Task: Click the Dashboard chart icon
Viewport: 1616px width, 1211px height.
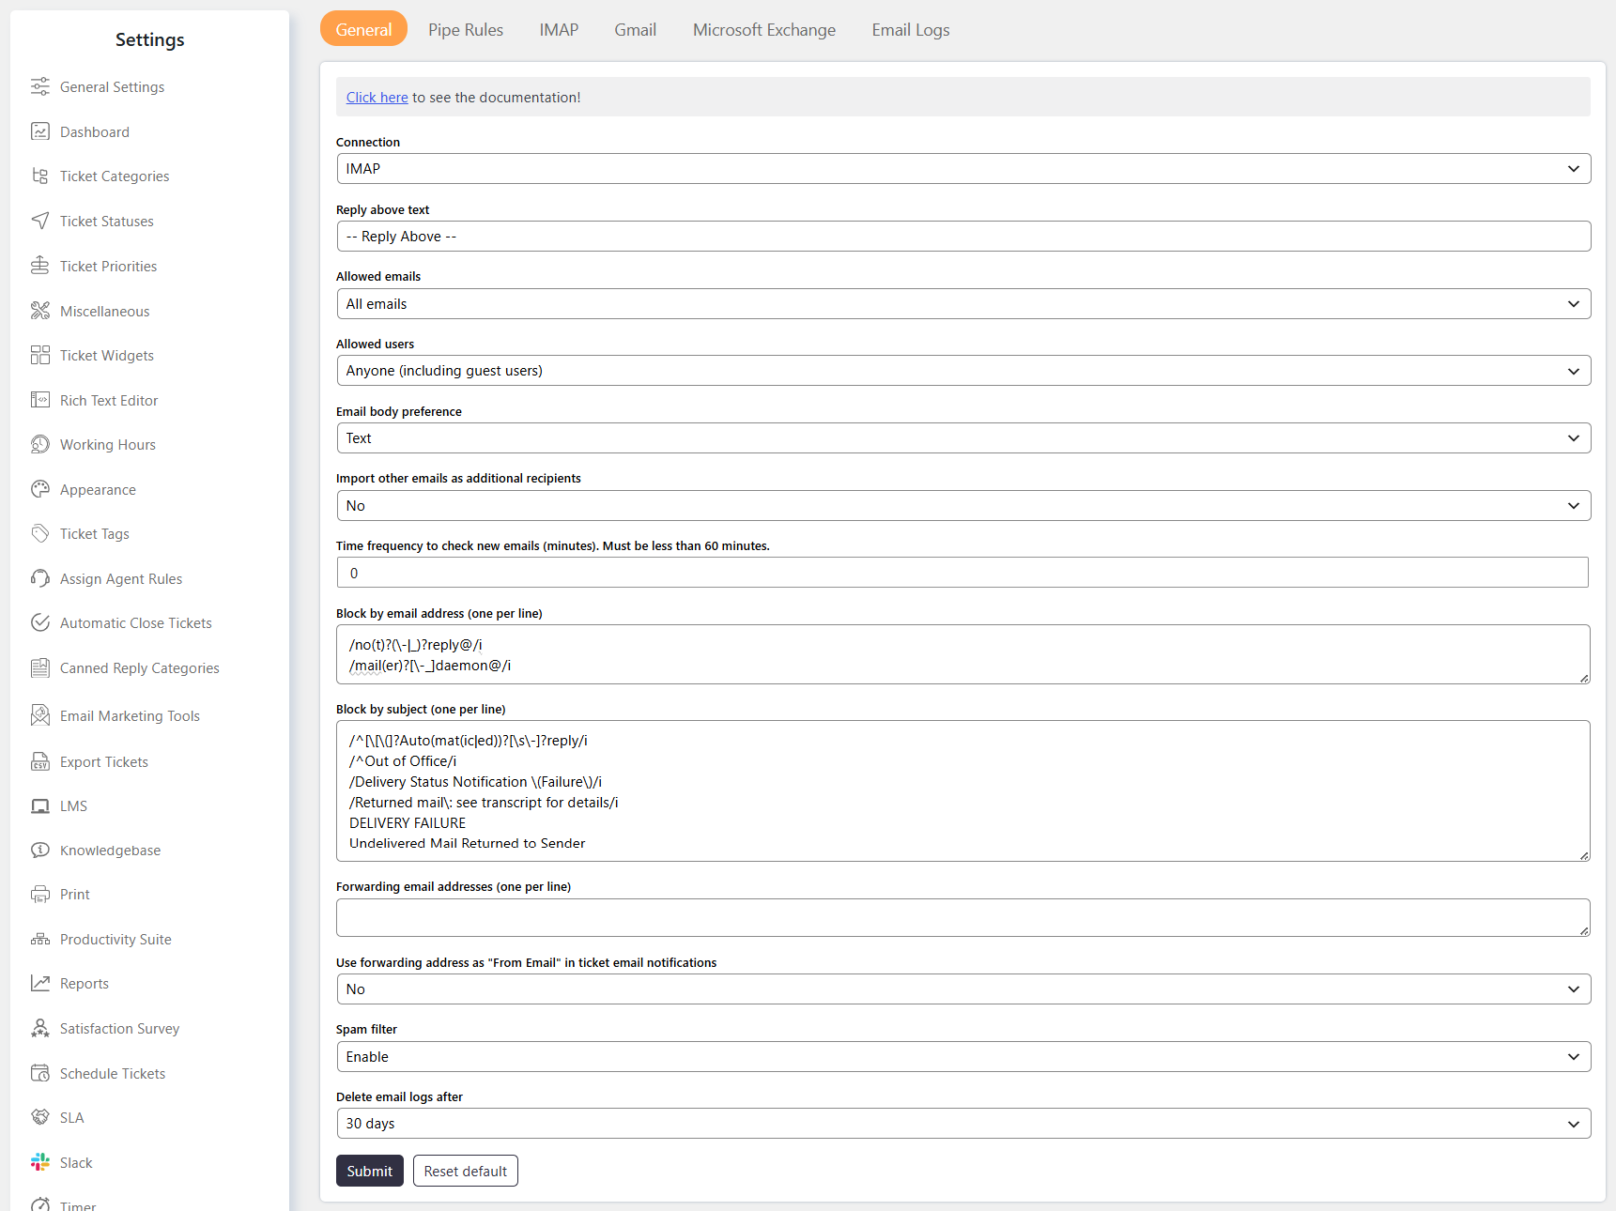Action: point(39,131)
